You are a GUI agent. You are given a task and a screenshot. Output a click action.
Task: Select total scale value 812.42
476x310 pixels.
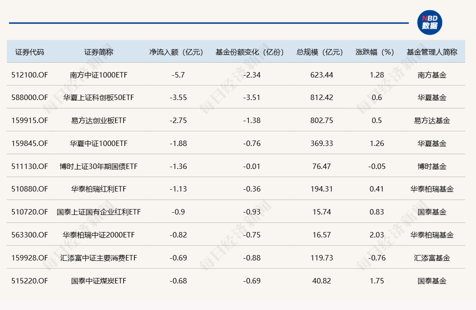322,97
